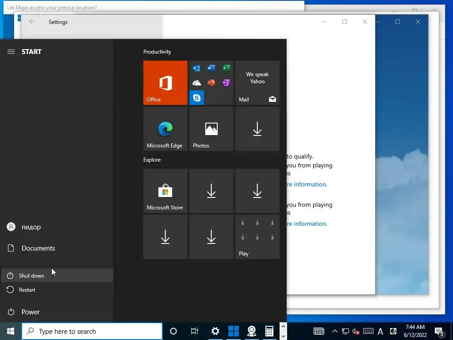Click the muted volume tray icon
The height and width of the screenshot is (340, 453).
[x=356, y=331]
